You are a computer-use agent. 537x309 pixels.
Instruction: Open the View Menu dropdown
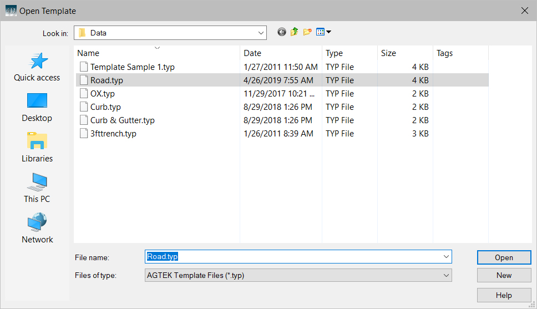pos(323,32)
